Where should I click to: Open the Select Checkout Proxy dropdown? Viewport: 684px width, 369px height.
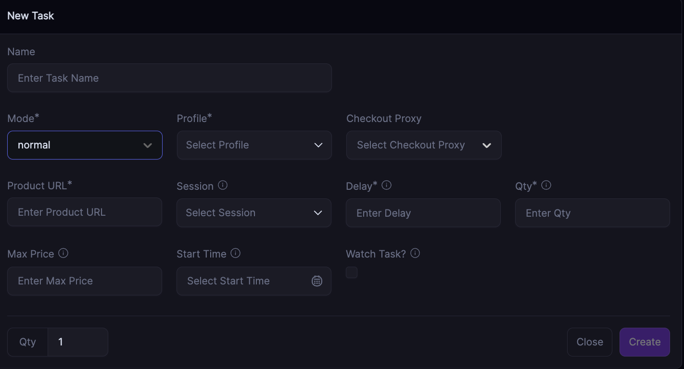click(x=423, y=145)
